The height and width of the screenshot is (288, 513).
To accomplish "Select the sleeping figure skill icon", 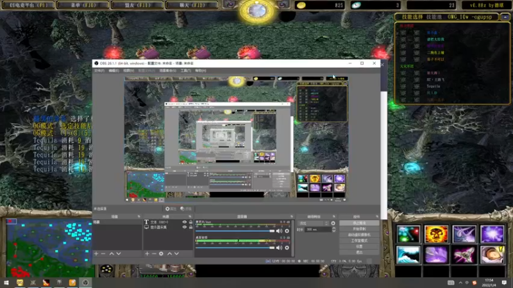I will (492, 255).
